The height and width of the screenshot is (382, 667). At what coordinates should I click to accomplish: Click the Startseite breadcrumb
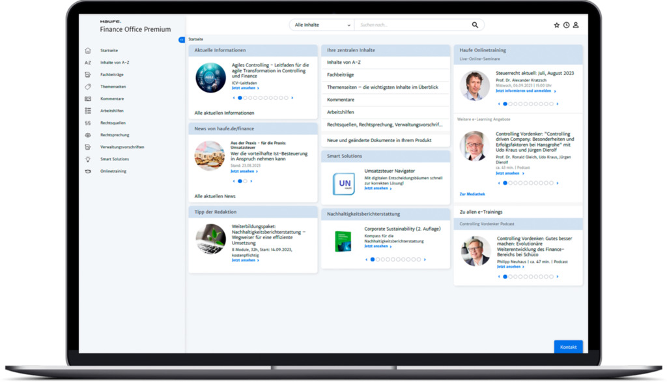[195, 39]
